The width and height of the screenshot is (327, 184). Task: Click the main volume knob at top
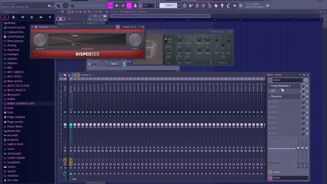click(58, 6)
